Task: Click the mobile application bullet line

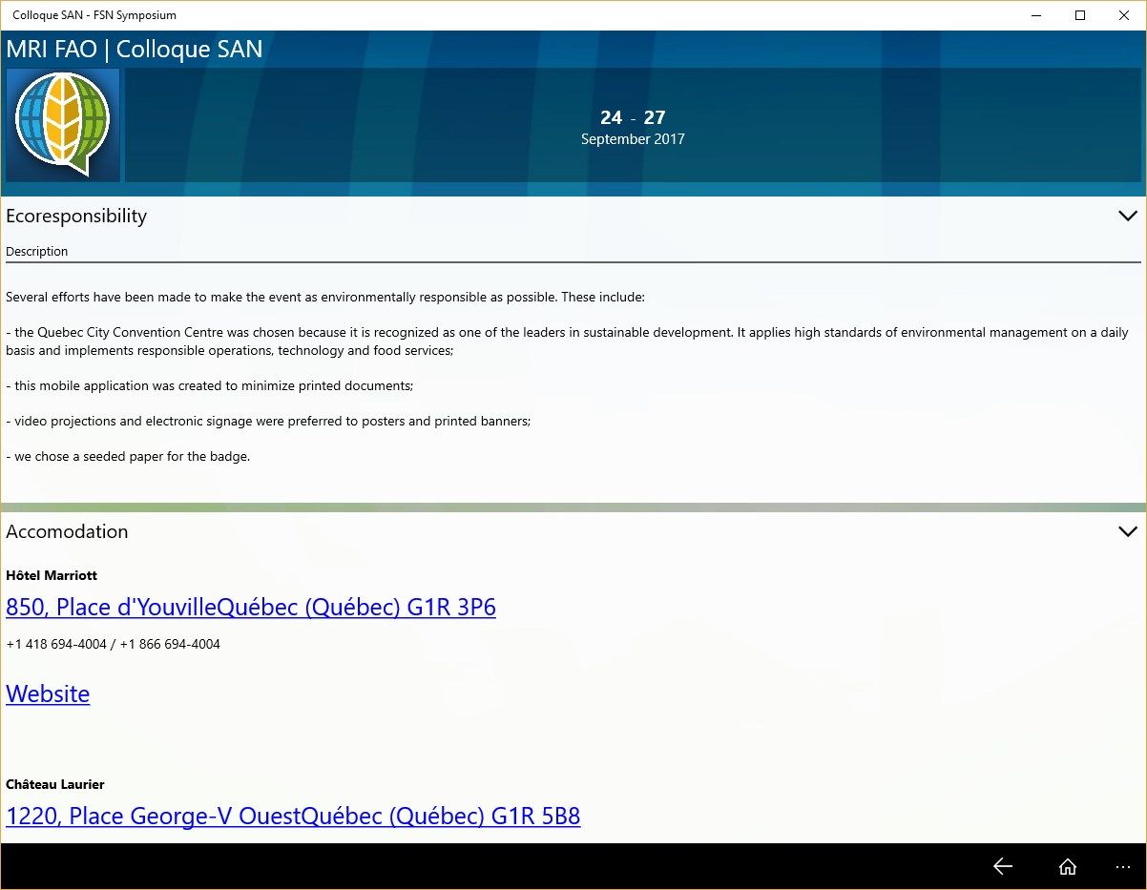Action: coord(210,385)
